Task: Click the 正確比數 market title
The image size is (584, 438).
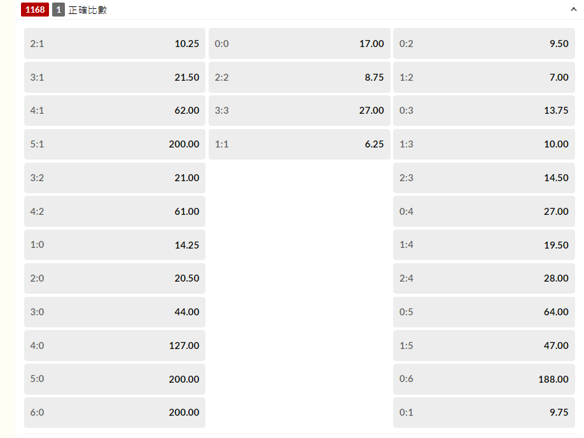Action: click(x=88, y=10)
